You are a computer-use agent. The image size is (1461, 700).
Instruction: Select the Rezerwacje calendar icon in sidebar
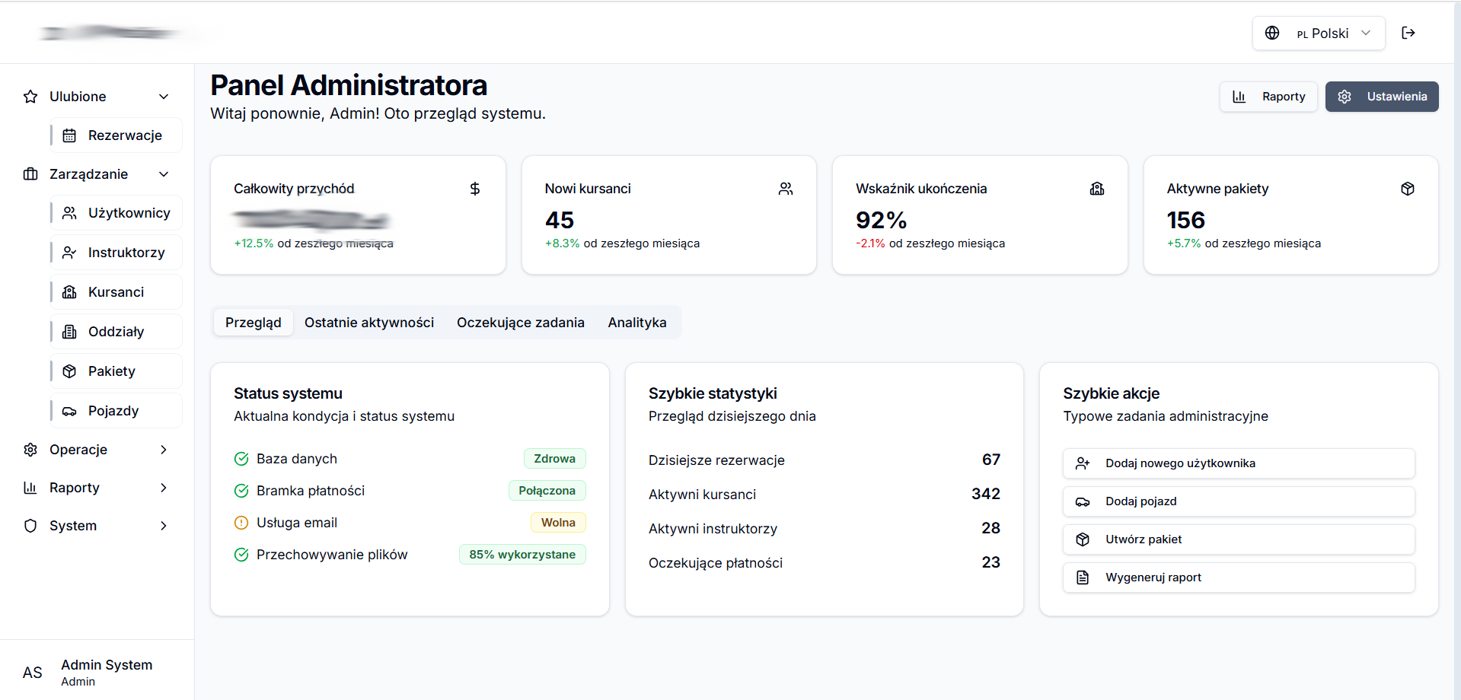coord(71,135)
